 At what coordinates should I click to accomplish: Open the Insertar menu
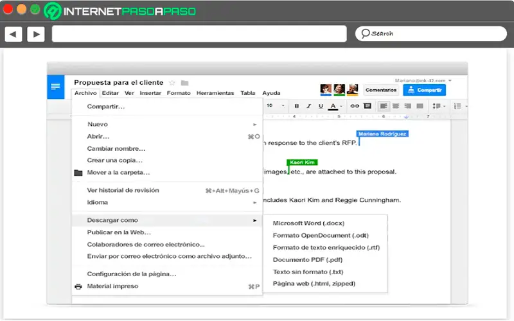(150, 93)
